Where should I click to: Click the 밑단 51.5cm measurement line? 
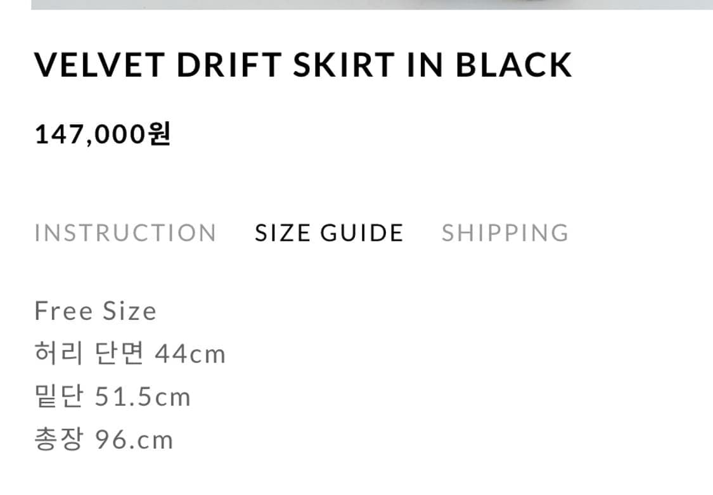(x=112, y=397)
